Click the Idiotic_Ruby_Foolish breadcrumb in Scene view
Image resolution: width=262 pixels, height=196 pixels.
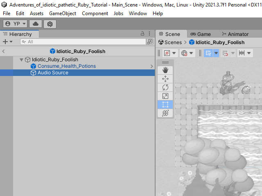(x=217, y=42)
